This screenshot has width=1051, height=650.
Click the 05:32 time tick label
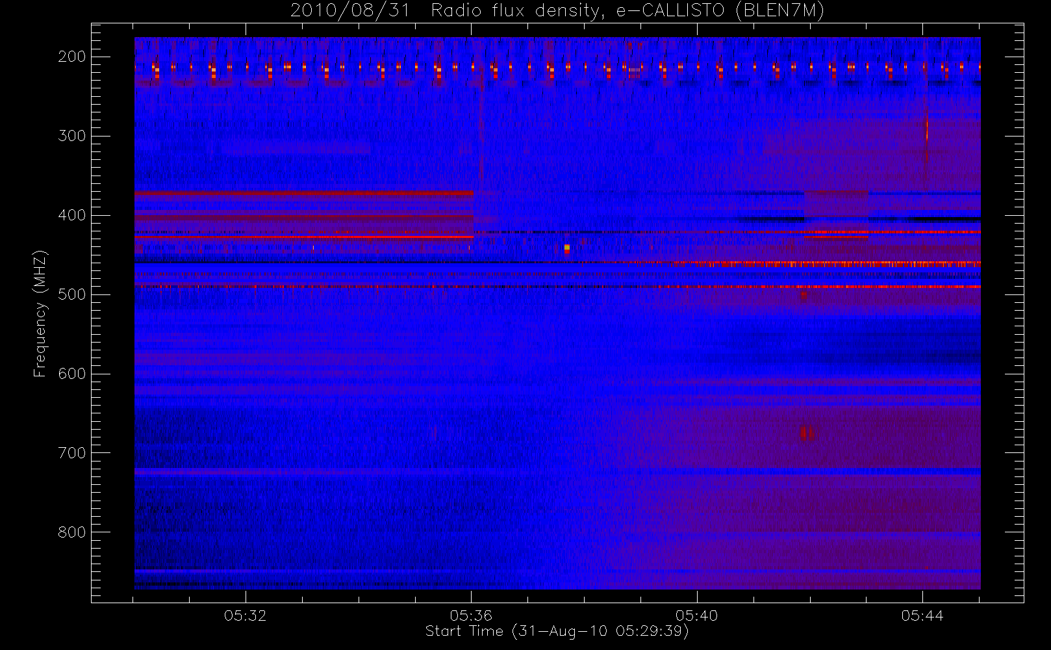246,616
